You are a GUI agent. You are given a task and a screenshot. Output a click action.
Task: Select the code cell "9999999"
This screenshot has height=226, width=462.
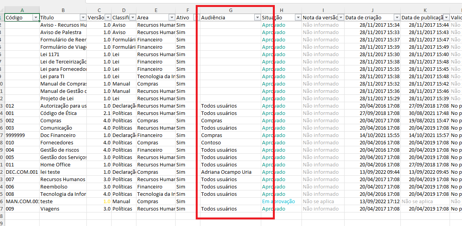pos(22,135)
